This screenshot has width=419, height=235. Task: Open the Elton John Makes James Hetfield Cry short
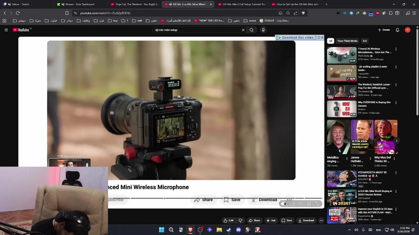(x=362, y=137)
